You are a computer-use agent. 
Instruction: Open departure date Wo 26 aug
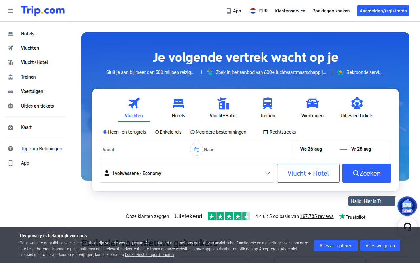311,149
